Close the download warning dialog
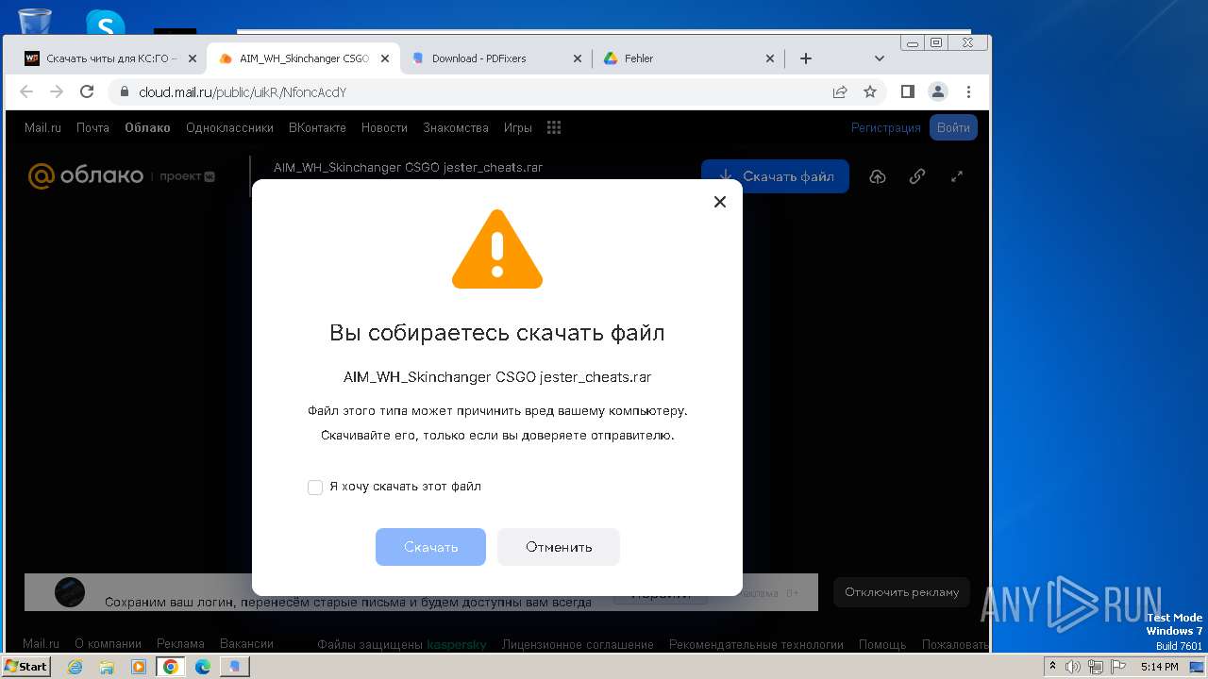This screenshot has height=679, width=1208. tap(720, 202)
